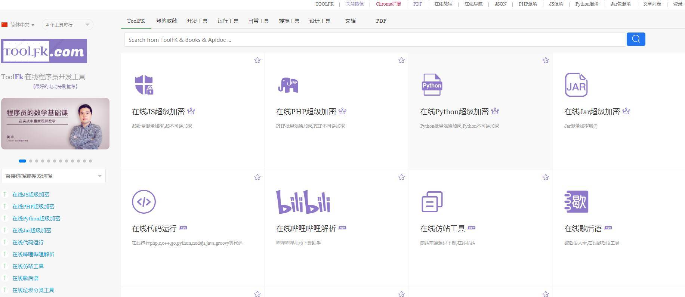Click the bilibili logo icon
Image resolution: width=685 pixels, height=297 pixels.
[x=303, y=202]
